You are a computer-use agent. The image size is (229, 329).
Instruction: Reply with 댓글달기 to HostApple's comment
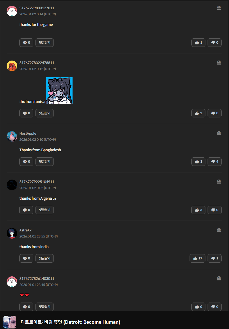44,162
